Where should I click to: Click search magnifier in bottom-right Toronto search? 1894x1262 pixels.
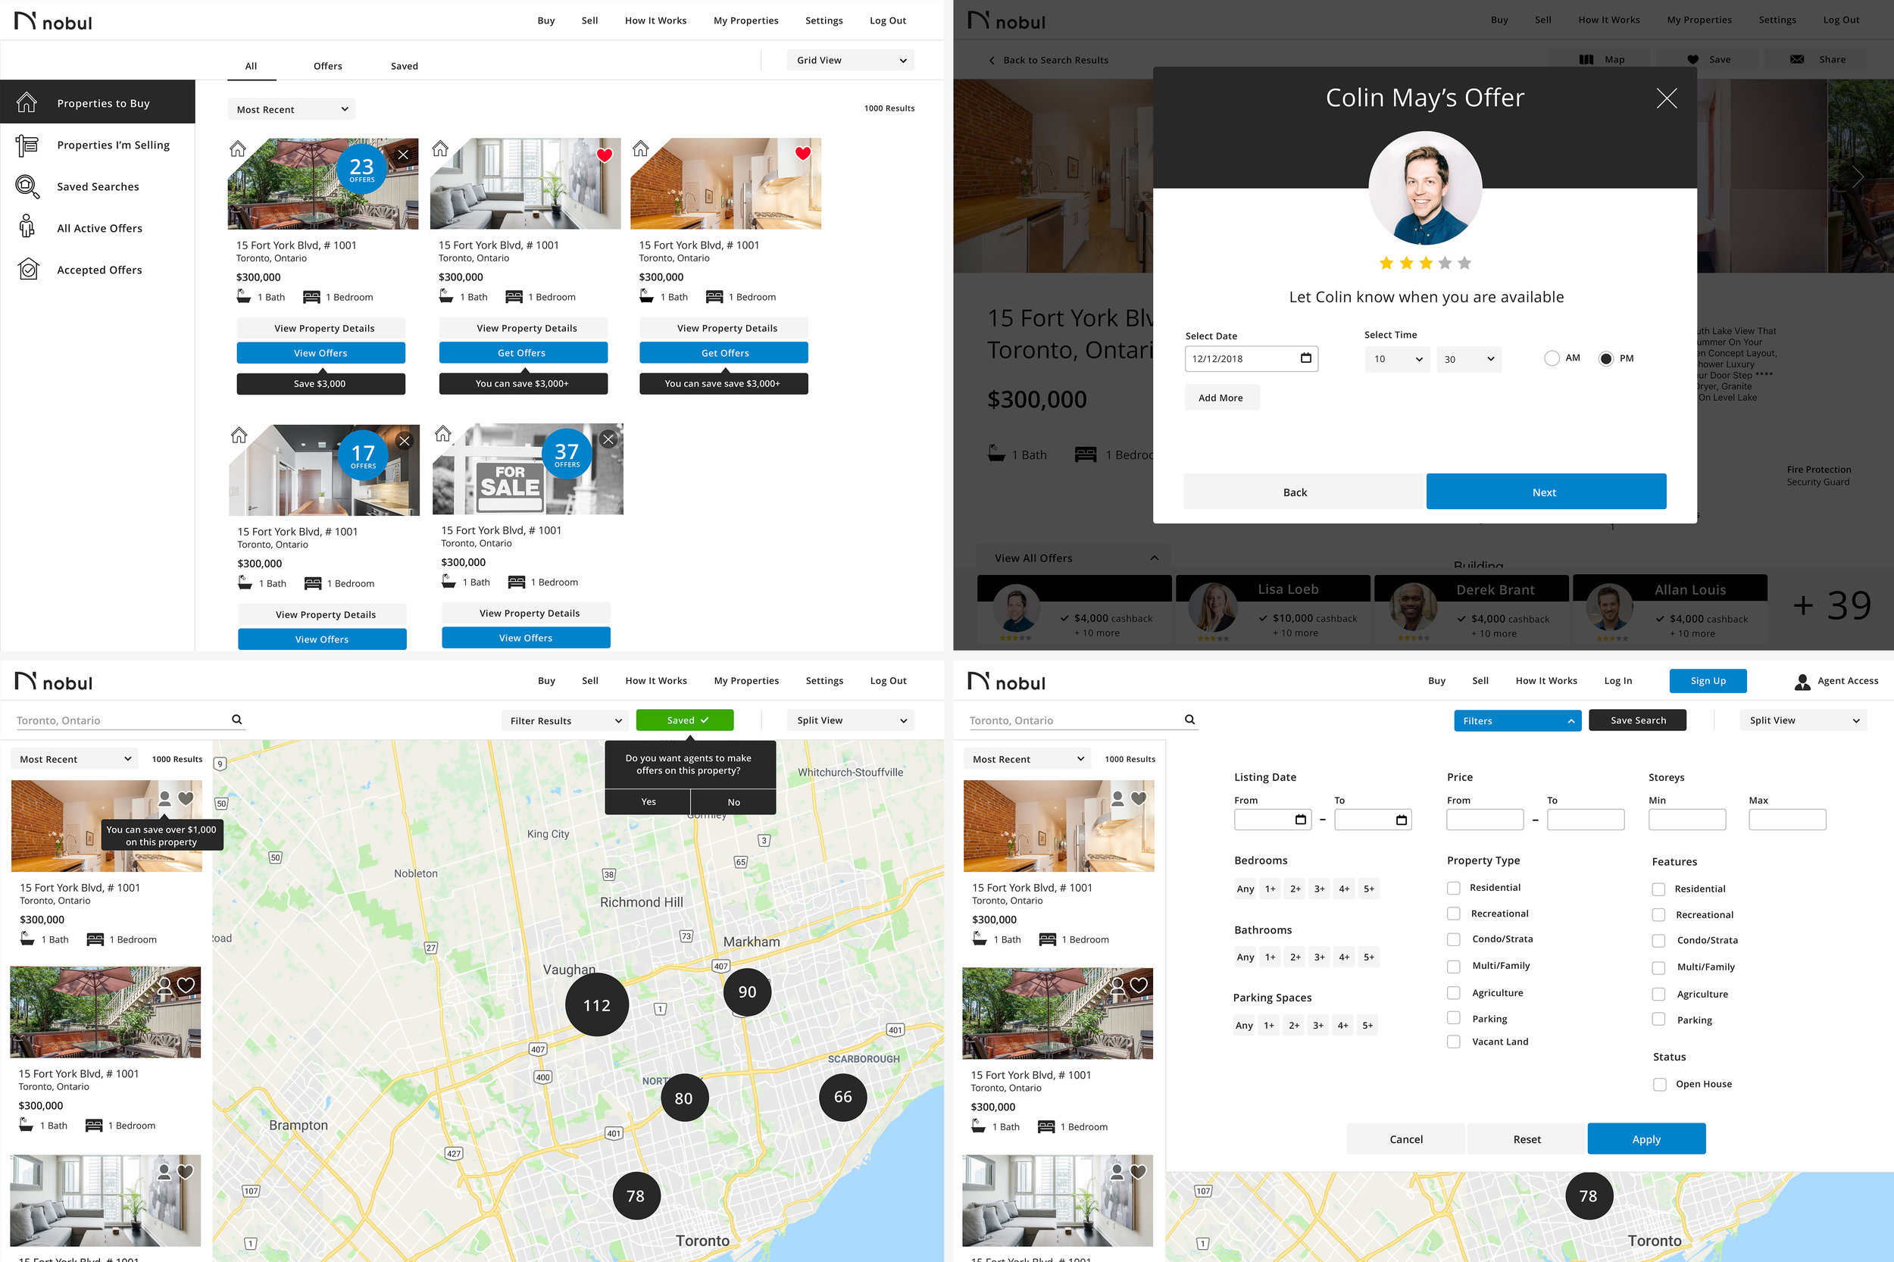(x=1189, y=720)
